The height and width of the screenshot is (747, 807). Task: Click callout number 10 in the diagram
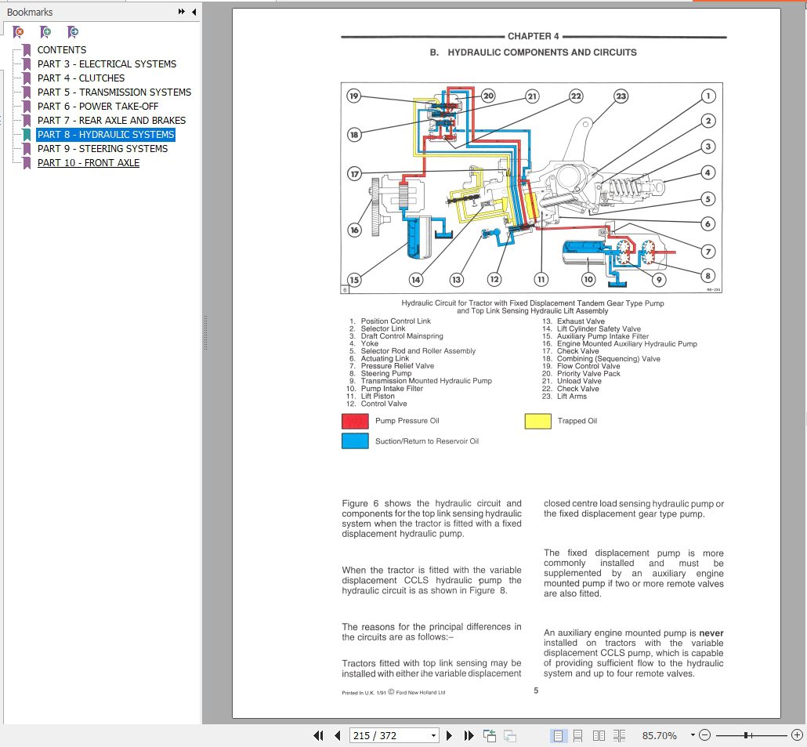point(588,280)
